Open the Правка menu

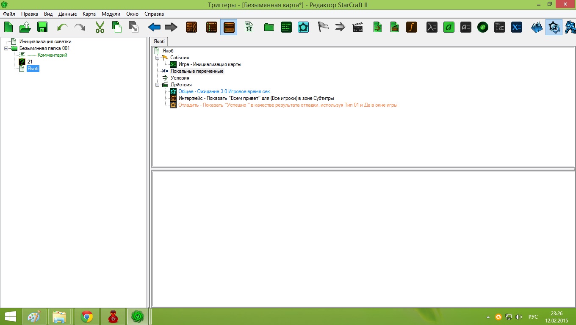pyautogui.click(x=30, y=14)
